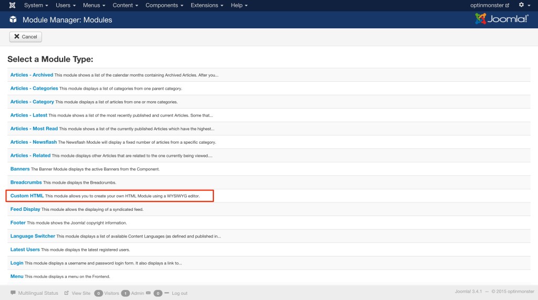Image resolution: width=538 pixels, height=300 pixels.
Task: Select Banners module type
Action: [x=20, y=169]
